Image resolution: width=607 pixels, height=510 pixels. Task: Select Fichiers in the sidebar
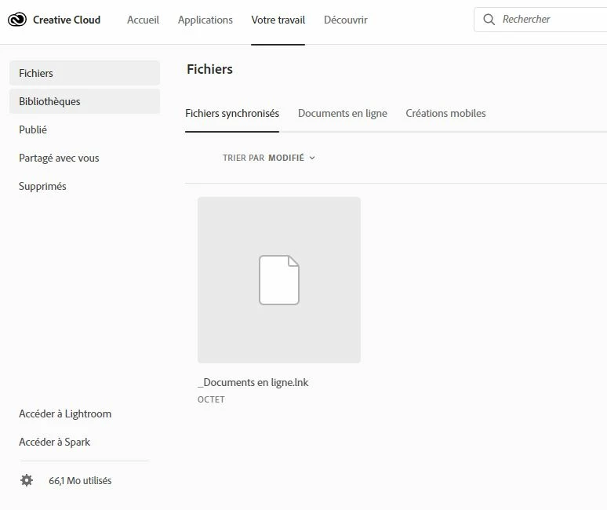[85, 73]
